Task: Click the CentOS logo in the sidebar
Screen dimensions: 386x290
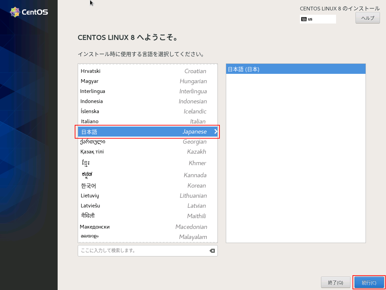Action: 29,12
